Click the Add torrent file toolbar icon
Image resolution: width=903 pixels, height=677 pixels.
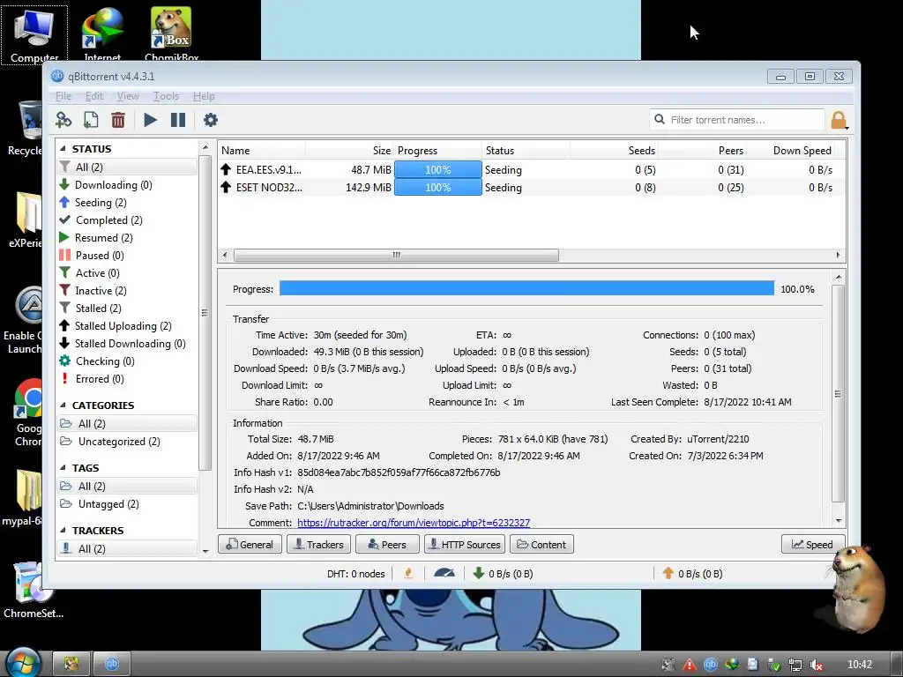point(91,120)
